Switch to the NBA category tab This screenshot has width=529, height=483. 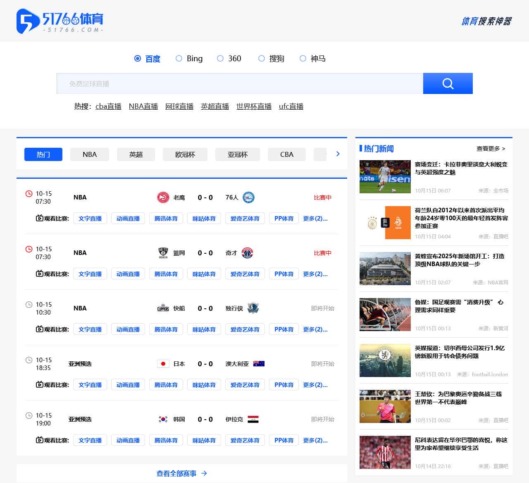click(x=90, y=154)
